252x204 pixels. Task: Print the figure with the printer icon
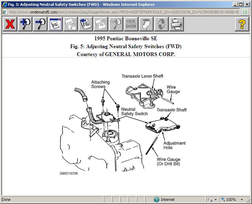point(176,24)
